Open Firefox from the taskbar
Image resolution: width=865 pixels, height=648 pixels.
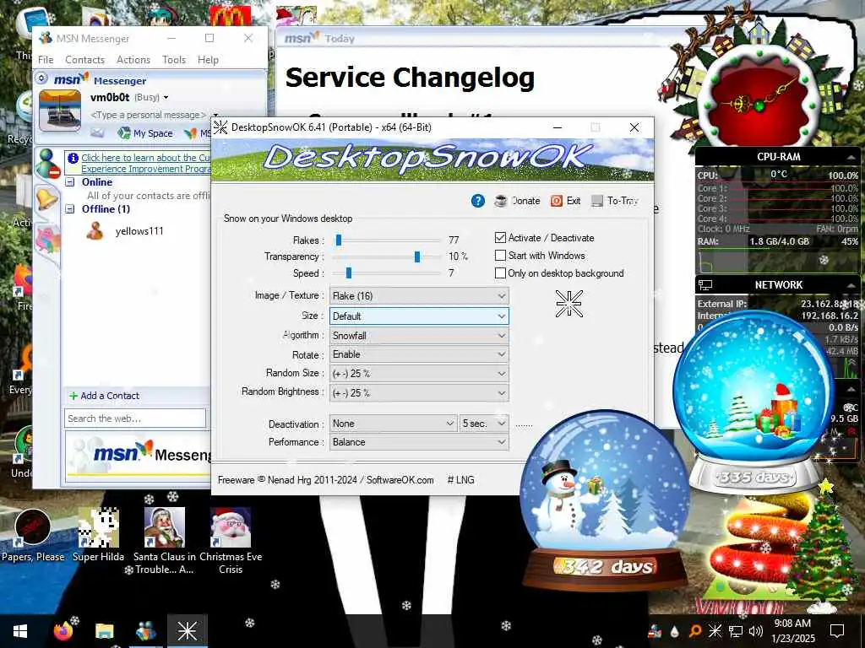point(63,631)
